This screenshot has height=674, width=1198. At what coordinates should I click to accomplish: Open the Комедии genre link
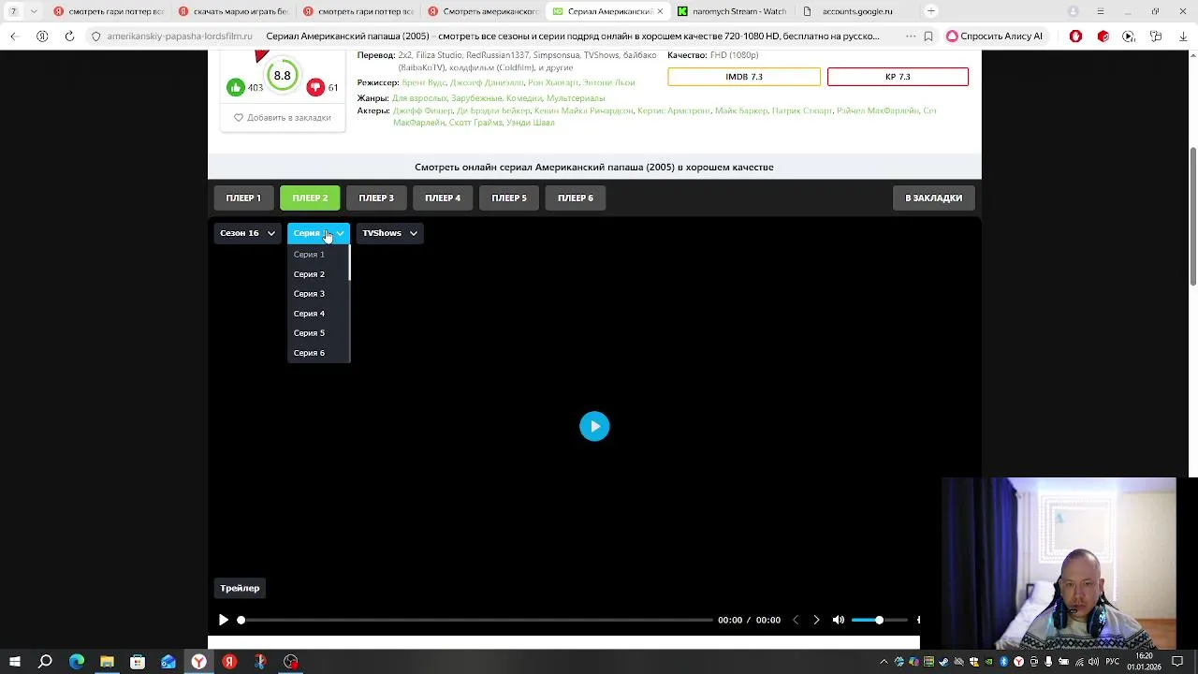pyautogui.click(x=524, y=98)
